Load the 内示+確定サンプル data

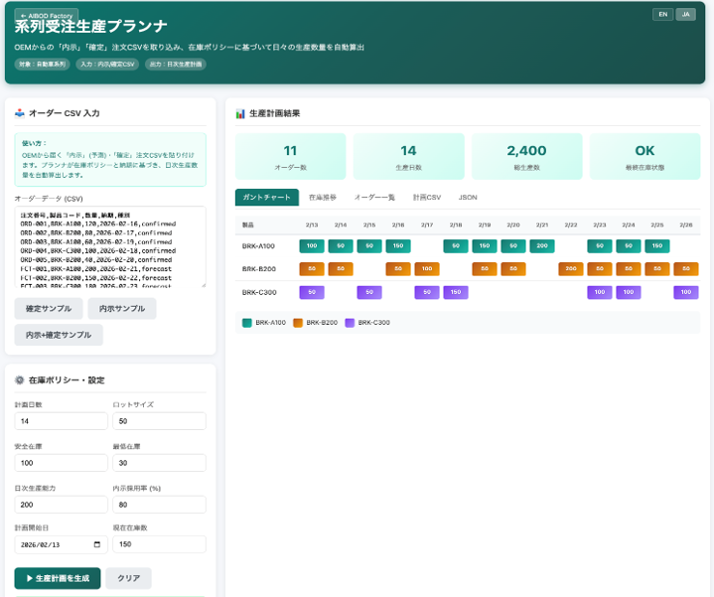coord(59,335)
